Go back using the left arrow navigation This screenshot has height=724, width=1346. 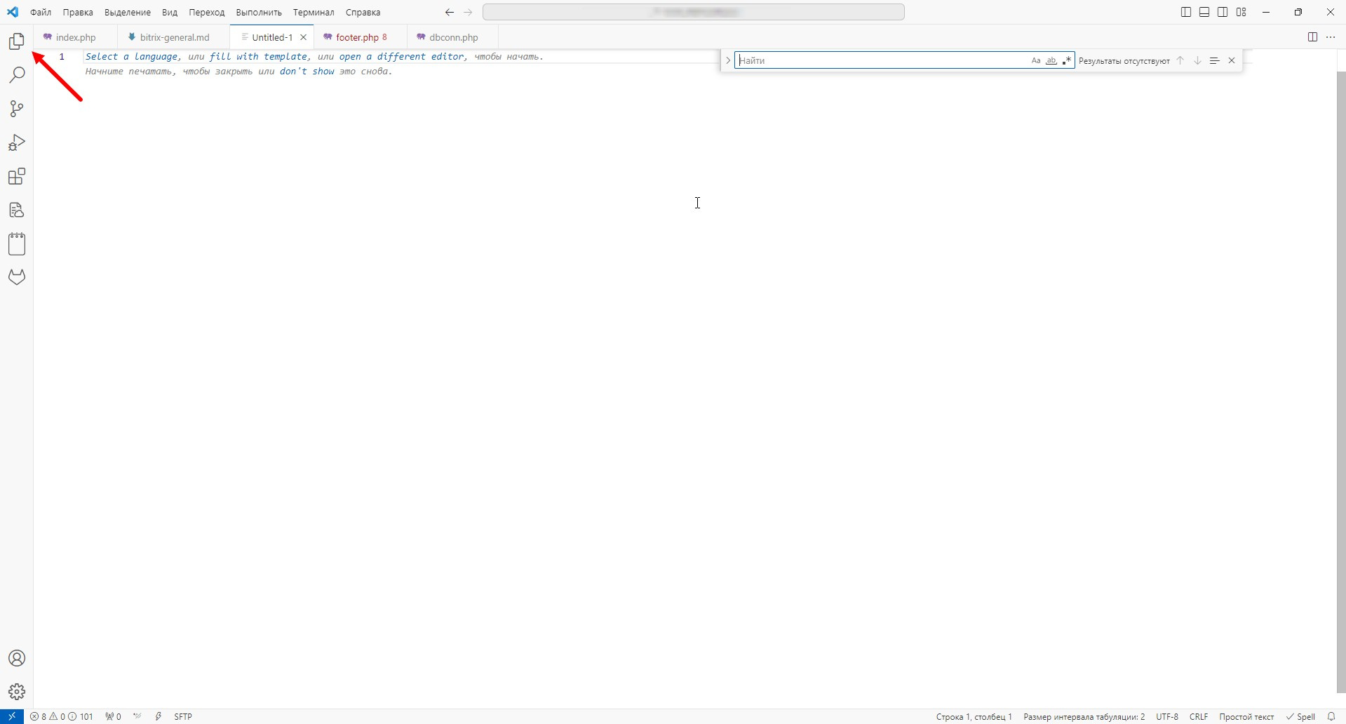pos(450,12)
